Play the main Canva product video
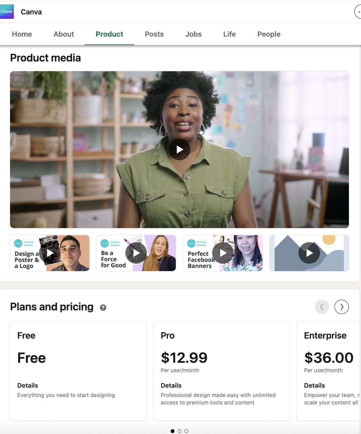The width and height of the screenshot is (361, 434). point(179,149)
